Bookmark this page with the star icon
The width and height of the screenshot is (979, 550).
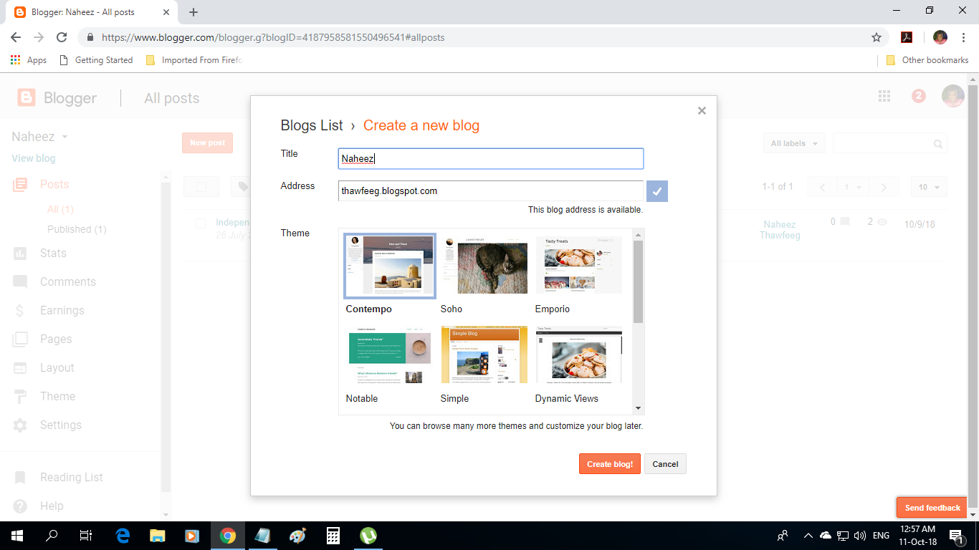(x=876, y=37)
